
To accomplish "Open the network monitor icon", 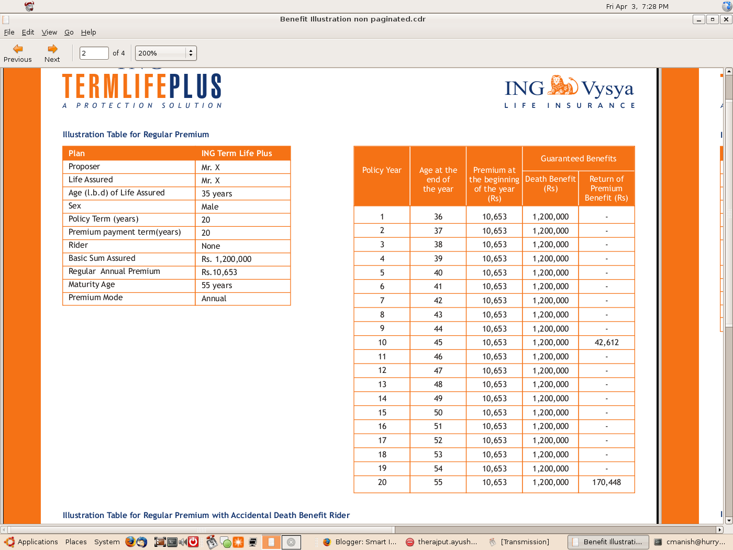I will coord(253,542).
